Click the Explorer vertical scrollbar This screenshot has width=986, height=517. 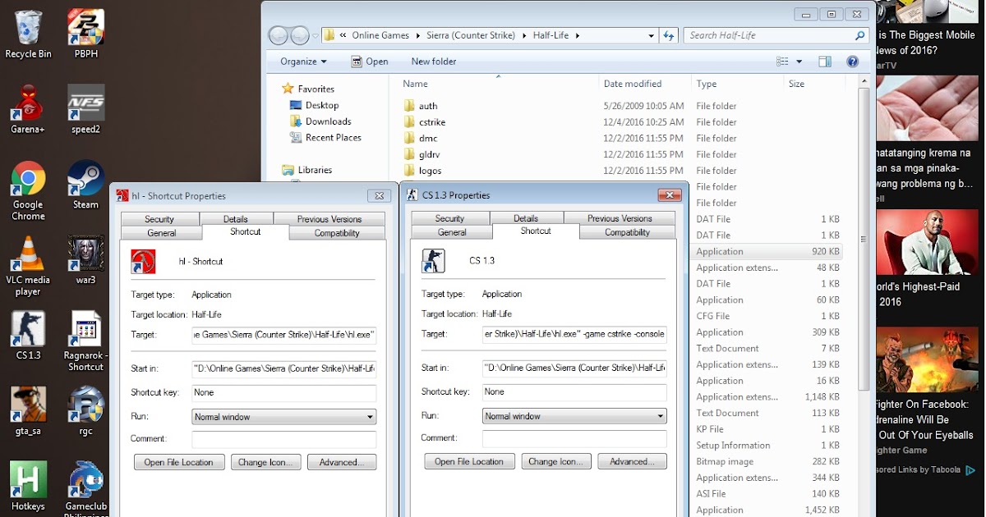point(863,238)
